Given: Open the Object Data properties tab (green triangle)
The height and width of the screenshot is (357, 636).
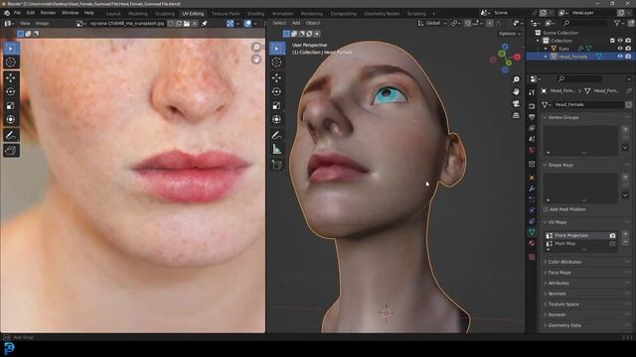Looking at the screenshot, I should 532,232.
